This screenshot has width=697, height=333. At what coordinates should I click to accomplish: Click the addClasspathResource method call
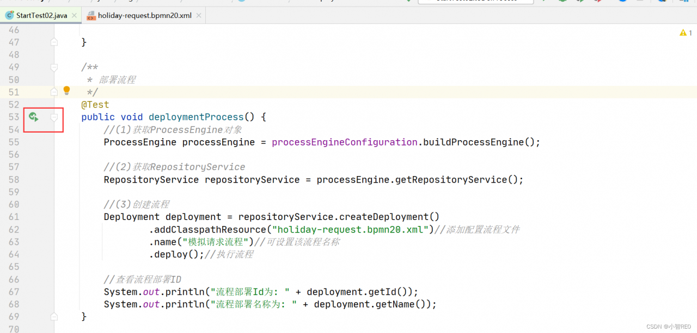210,229
